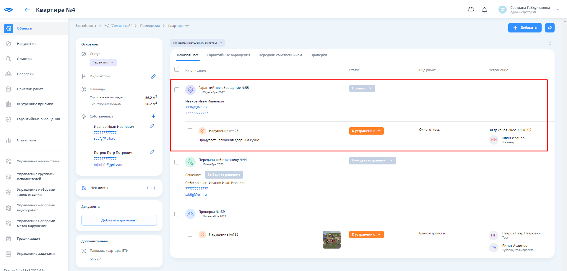Click the notification bell icon
This screenshot has height=271, width=567.
[x=484, y=10]
